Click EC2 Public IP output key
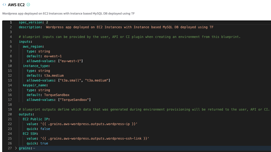The width and height of the screenshot is (271, 152). (36, 119)
